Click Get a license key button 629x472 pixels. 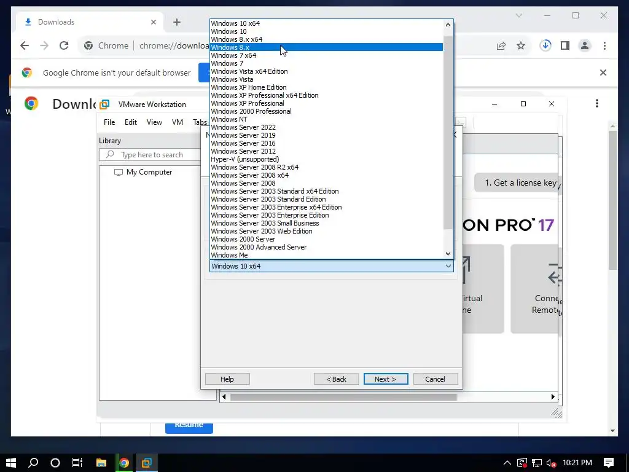[x=517, y=183]
